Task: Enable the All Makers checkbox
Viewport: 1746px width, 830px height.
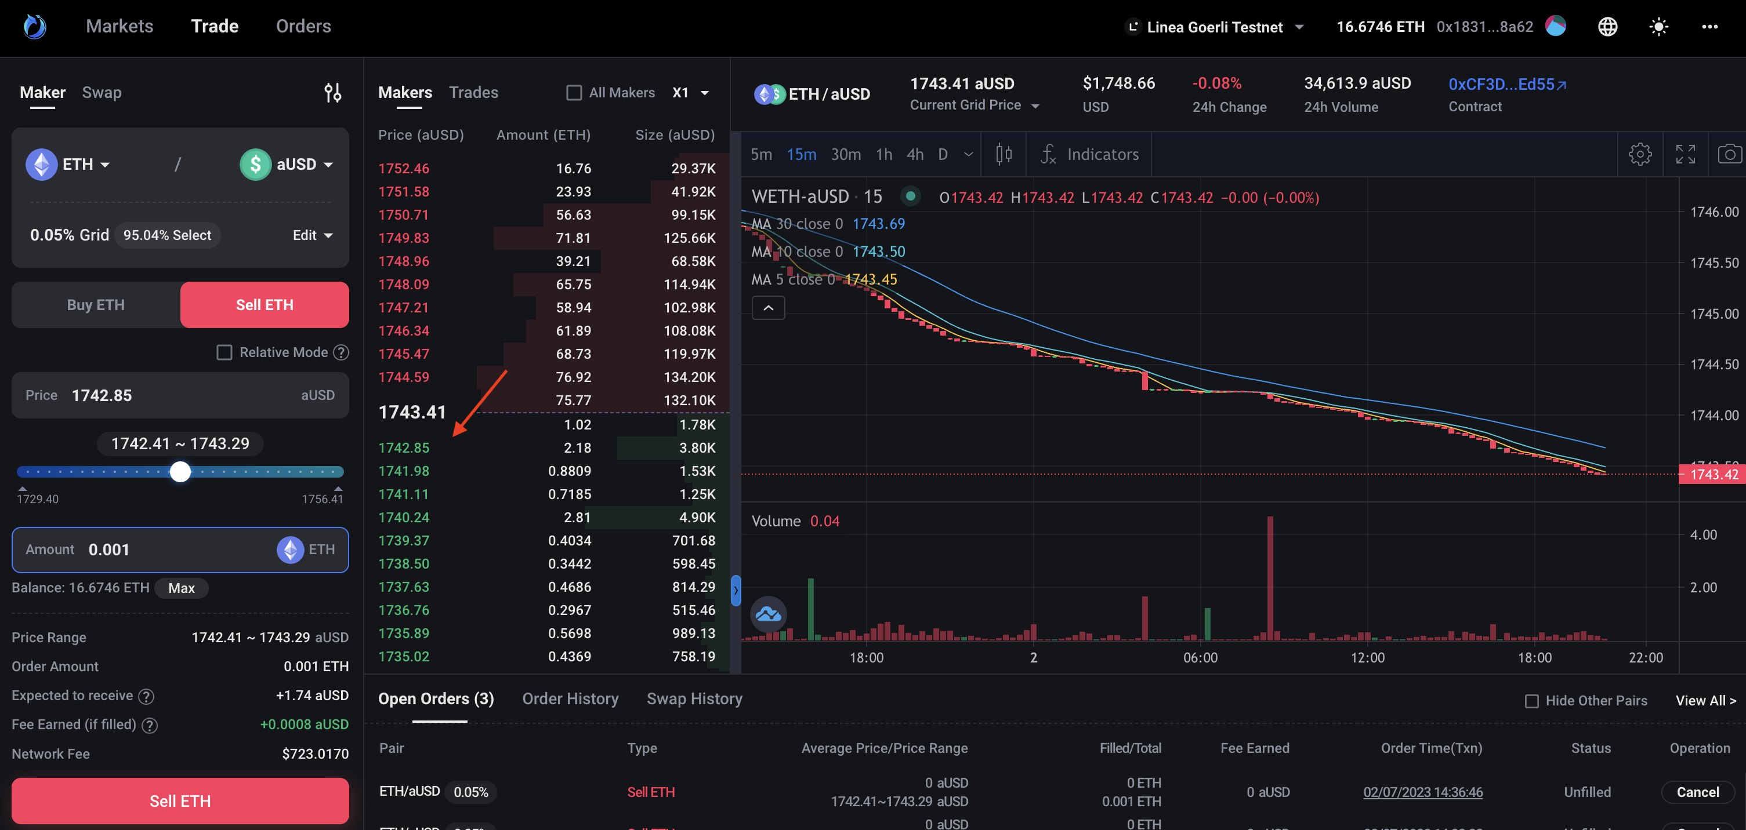Action: pyautogui.click(x=574, y=93)
